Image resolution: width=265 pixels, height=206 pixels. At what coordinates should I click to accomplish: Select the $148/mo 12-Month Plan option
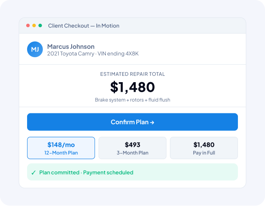pyautogui.click(x=61, y=148)
